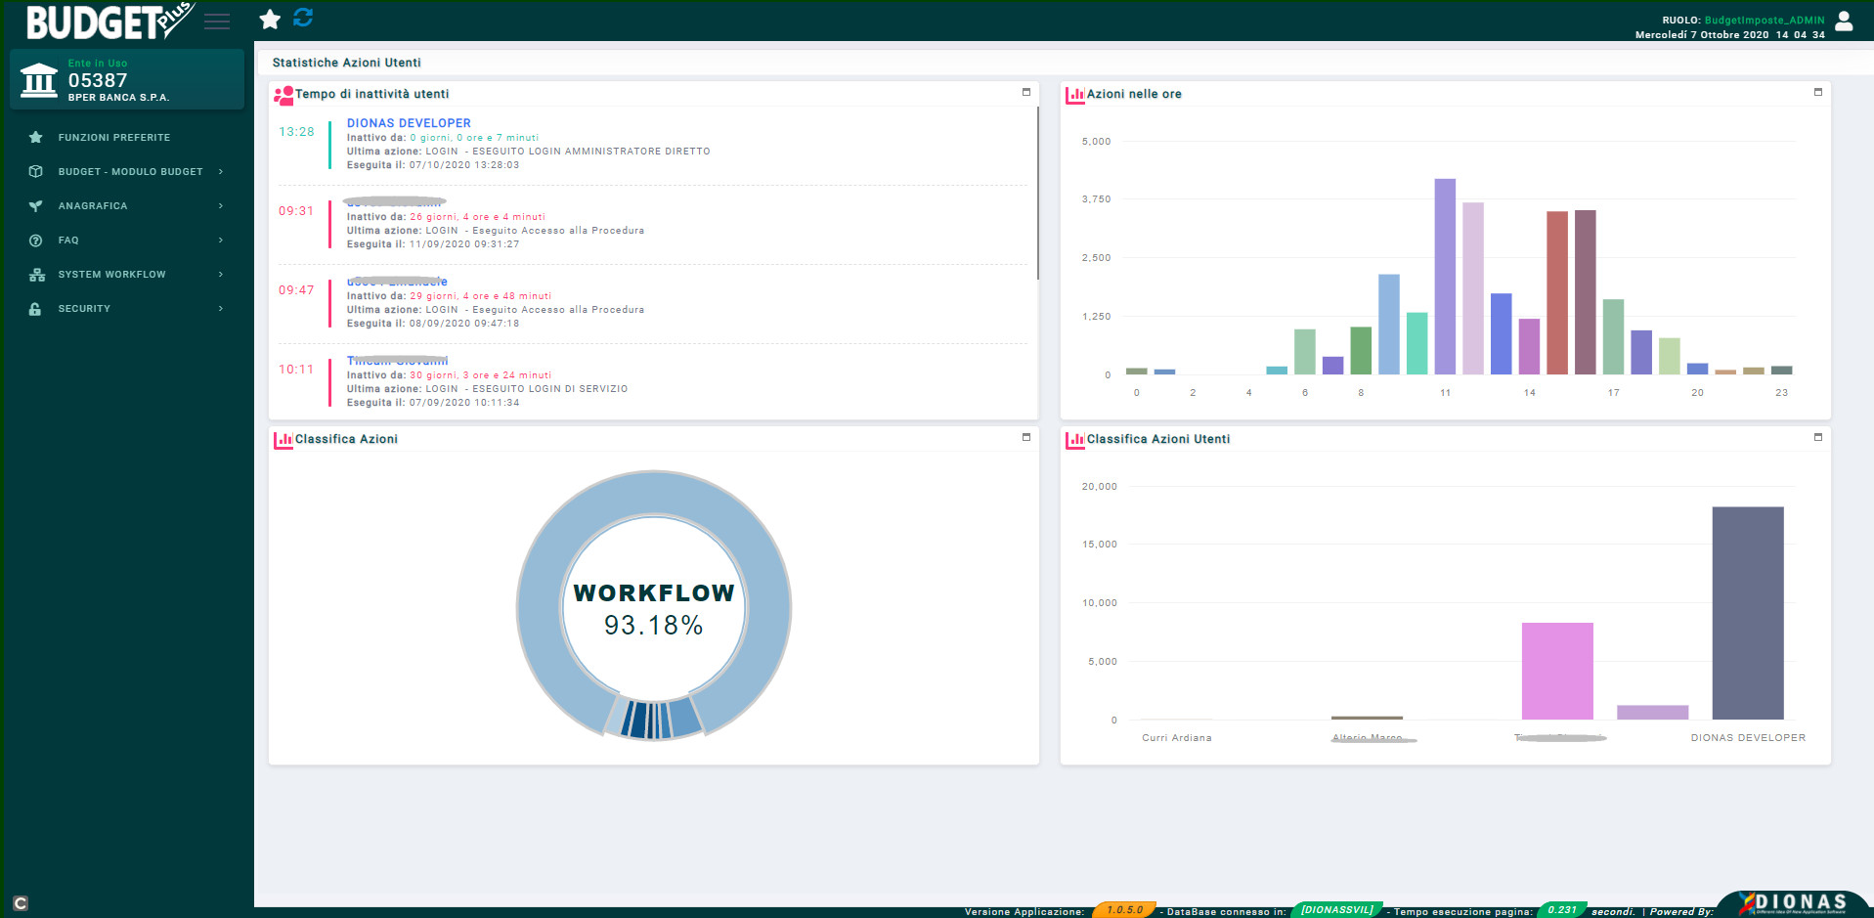Click the tallest purple bar at hour 11

pos(1445,277)
